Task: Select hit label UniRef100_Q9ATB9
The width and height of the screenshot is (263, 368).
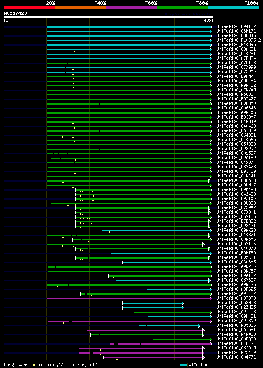Action: point(236,158)
